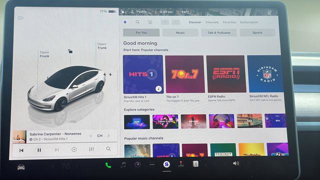Image resolution: width=320 pixels, height=180 pixels.
Task: Open car controls via the car icon
Action: (21, 167)
